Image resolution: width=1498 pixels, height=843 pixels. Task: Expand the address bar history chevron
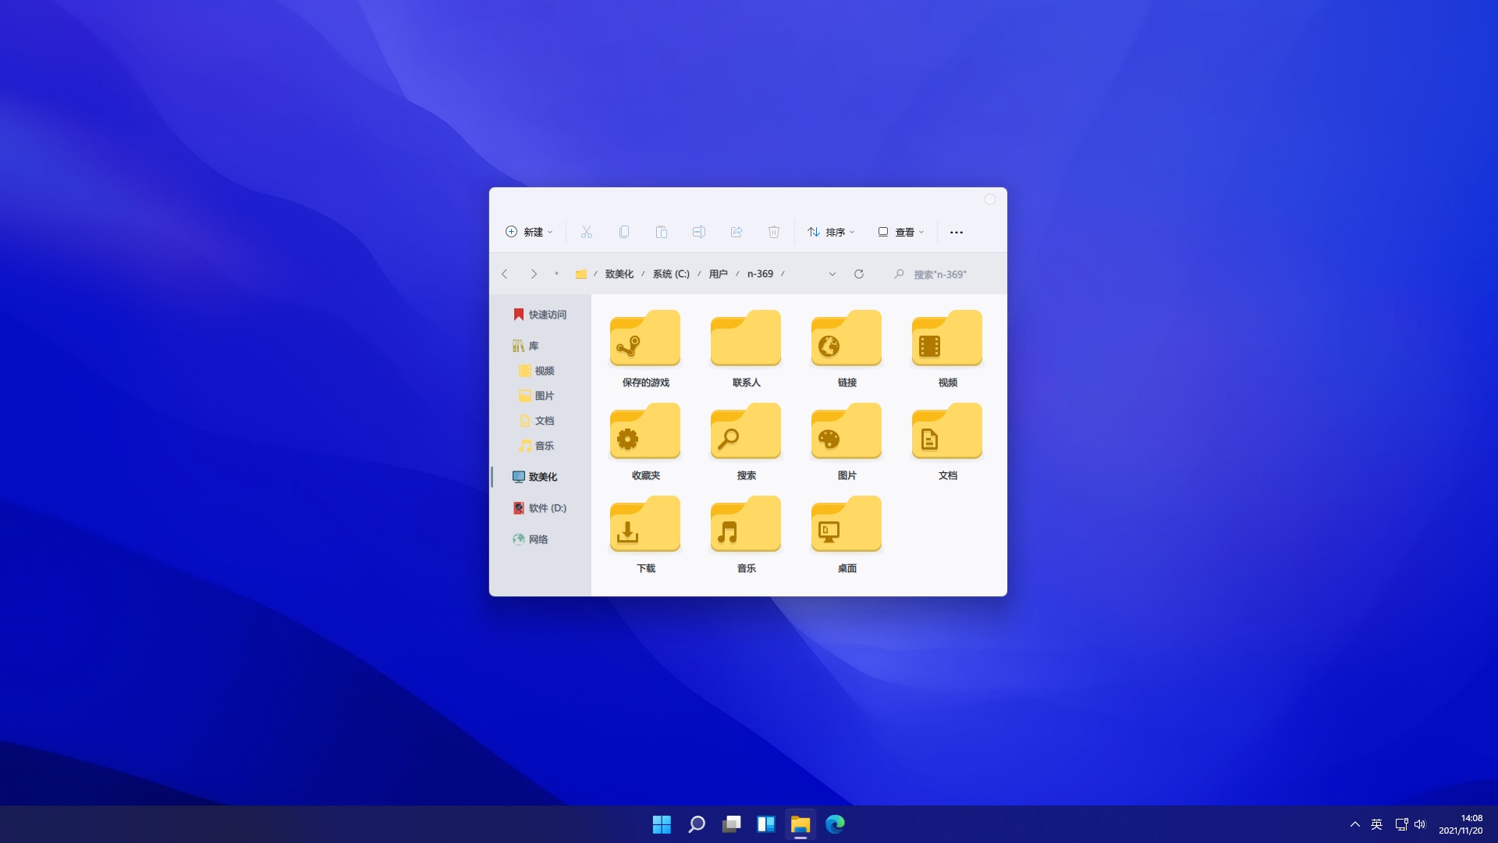(x=832, y=274)
